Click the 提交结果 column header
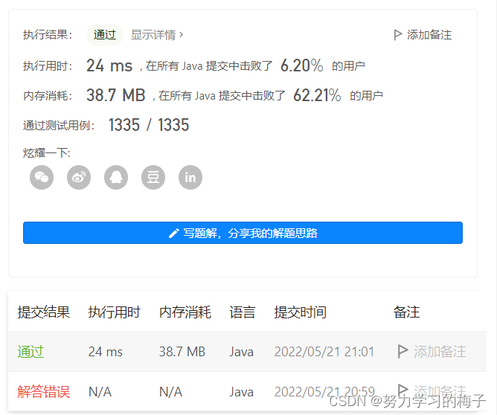Viewport: 497px width, 415px height. click(x=43, y=312)
